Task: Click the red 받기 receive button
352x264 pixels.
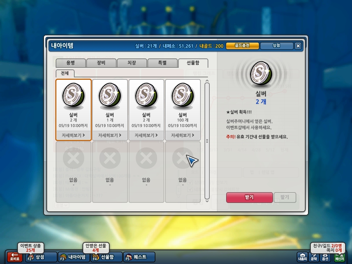Action: [x=250, y=197]
